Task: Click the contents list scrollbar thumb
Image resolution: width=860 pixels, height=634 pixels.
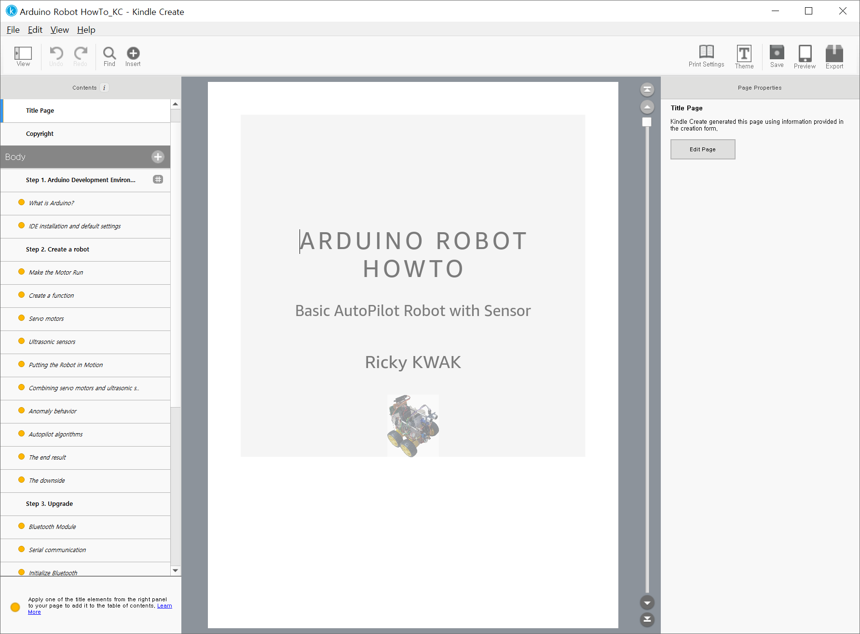Action: pyautogui.click(x=176, y=264)
